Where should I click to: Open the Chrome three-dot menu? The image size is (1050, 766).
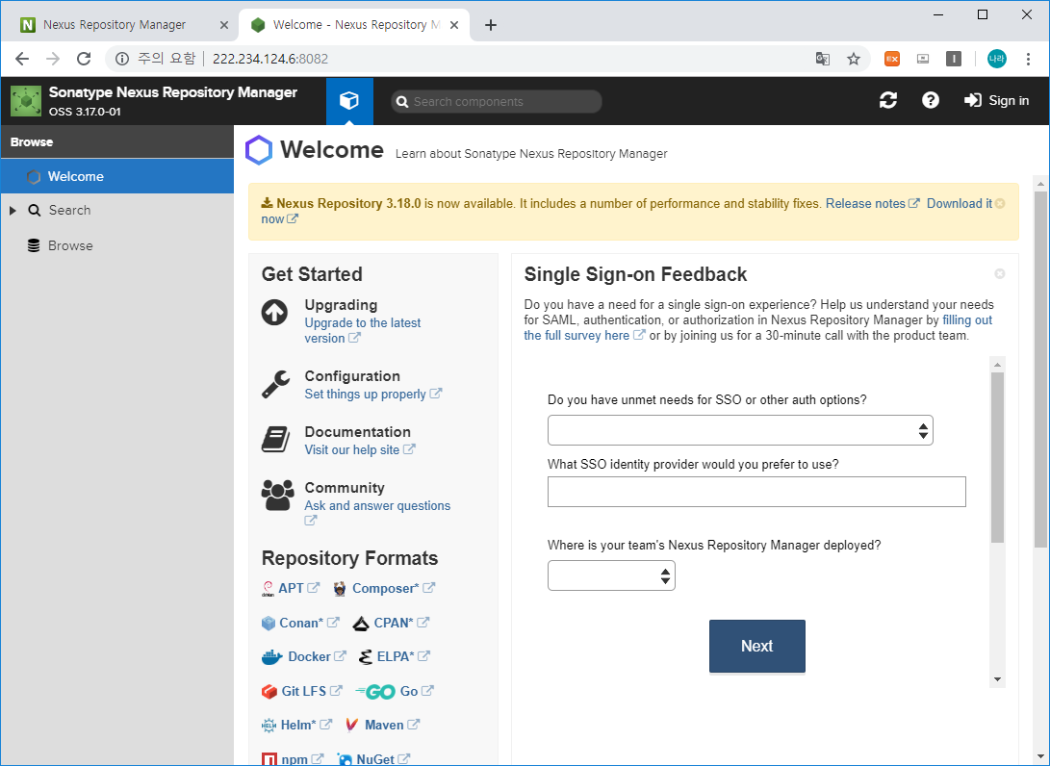tap(1028, 59)
